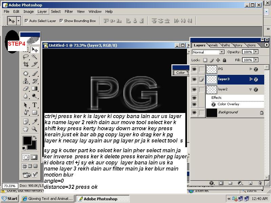Select the Rectangle shape tool
The image size is (271, 203).
point(35,112)
